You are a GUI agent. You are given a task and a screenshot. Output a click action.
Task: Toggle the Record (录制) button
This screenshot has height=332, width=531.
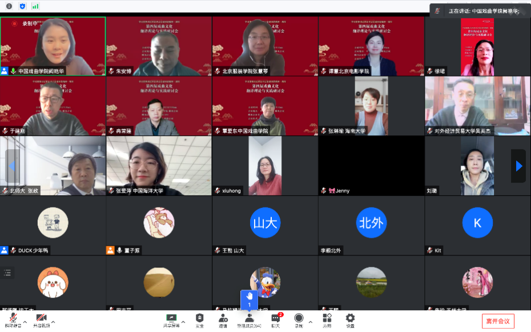tap(299, 319)
